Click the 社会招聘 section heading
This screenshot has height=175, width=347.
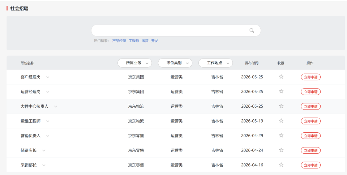point(19,9)
